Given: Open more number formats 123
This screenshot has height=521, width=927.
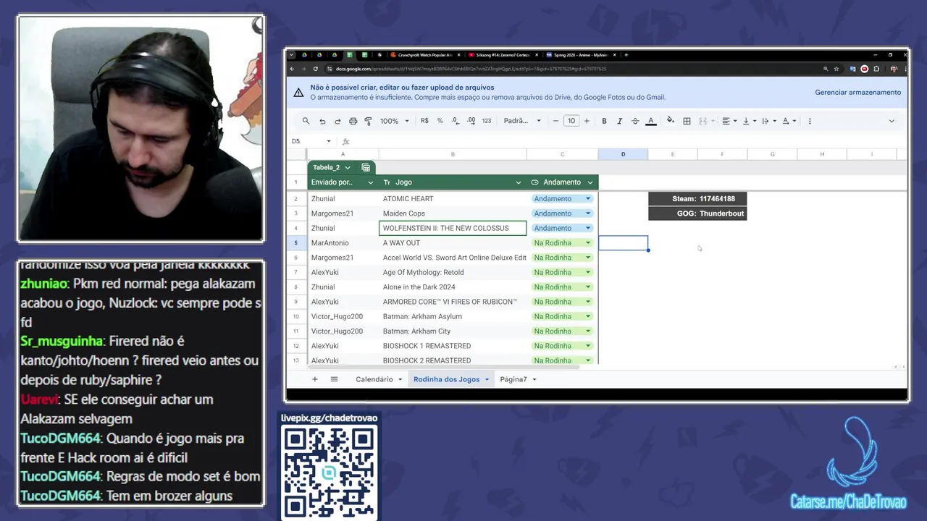Looking at the screenshot, I should (x=487, y=121).
